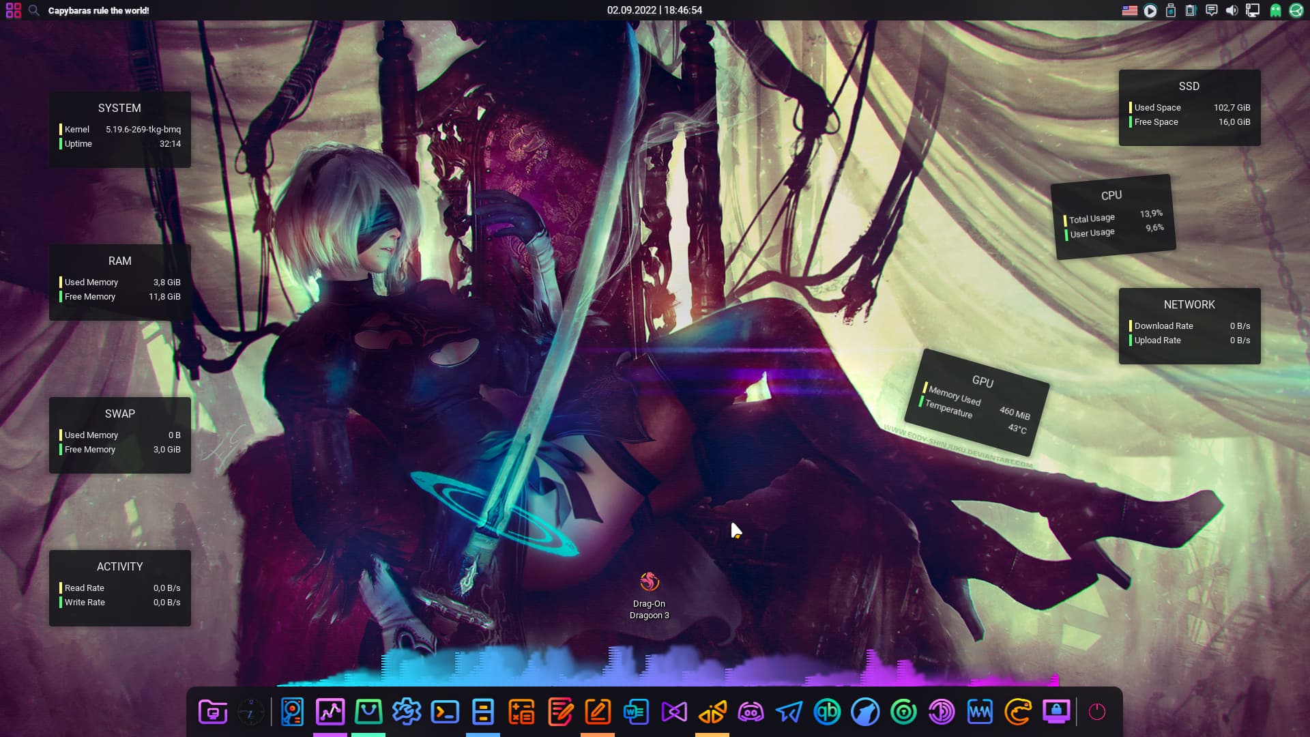Screen dimensions: 1310x737
Task: Open the application launcher grid icon
Action: pos(13,10)
